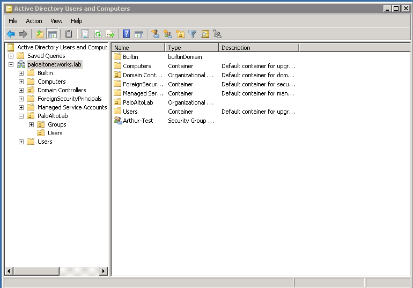The width and height of the screenshot is (413, 288).
Task: Click the Back arrow toolbar icon
Action: click(10, 34)
